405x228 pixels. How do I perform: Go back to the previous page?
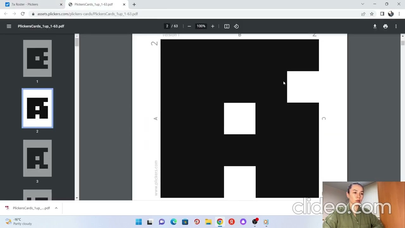point(6,14)
